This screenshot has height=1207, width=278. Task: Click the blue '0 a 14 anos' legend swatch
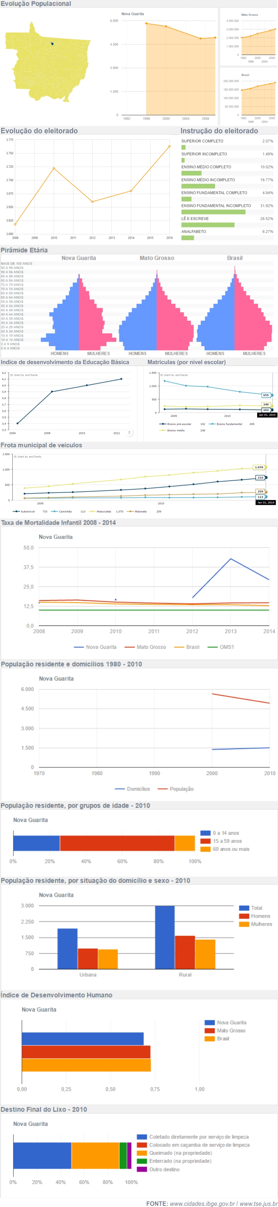click(205, 833)
